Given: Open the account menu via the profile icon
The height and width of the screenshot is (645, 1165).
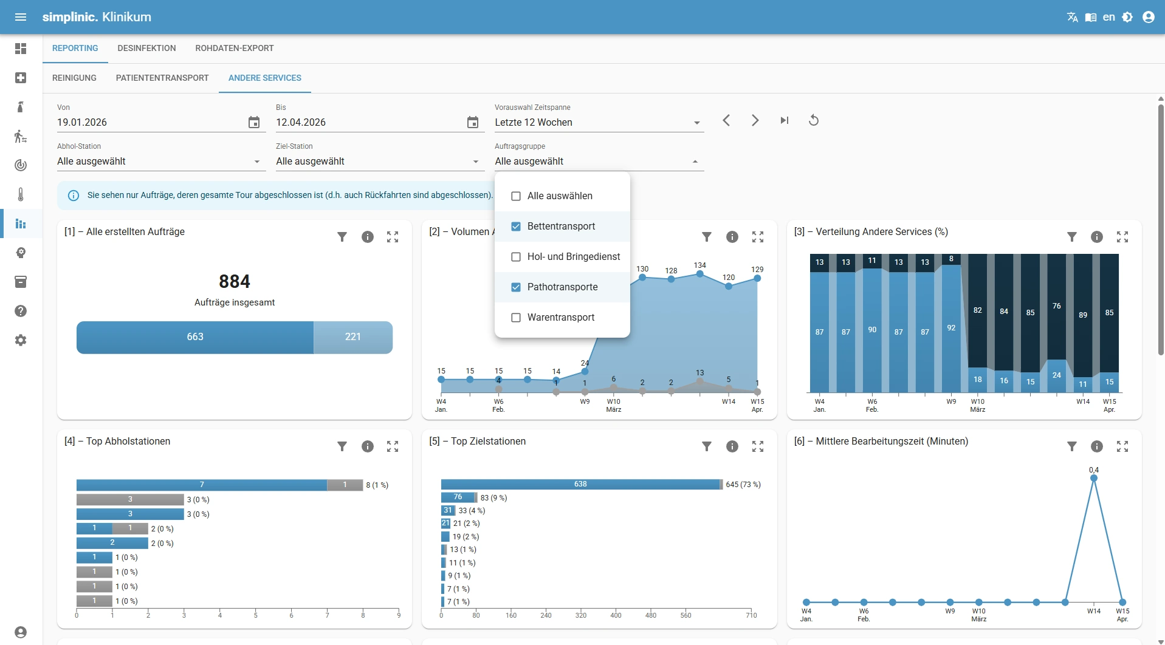Looking at the screenshot, I should (1149, 17).
